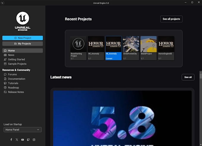The height and width of the screenshot is (146, 202).
Task: Open Facebook social icon
Action: 11,139
